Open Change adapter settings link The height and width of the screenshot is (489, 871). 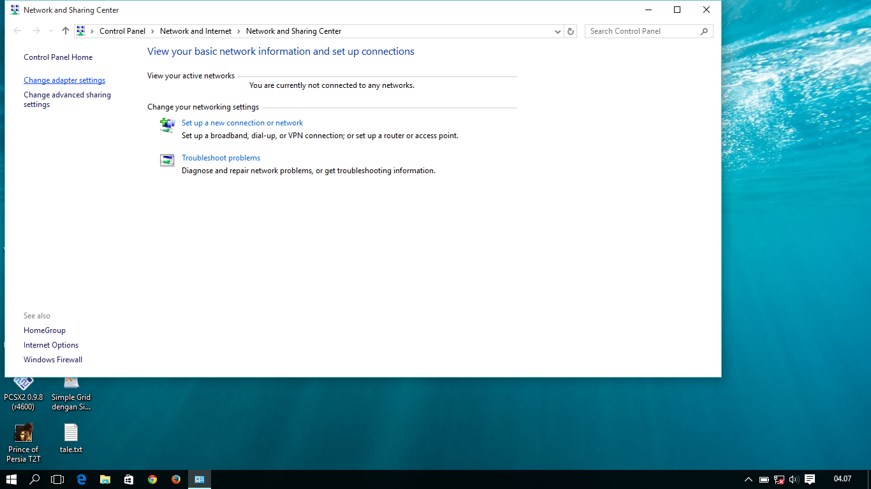coord(64,80)
